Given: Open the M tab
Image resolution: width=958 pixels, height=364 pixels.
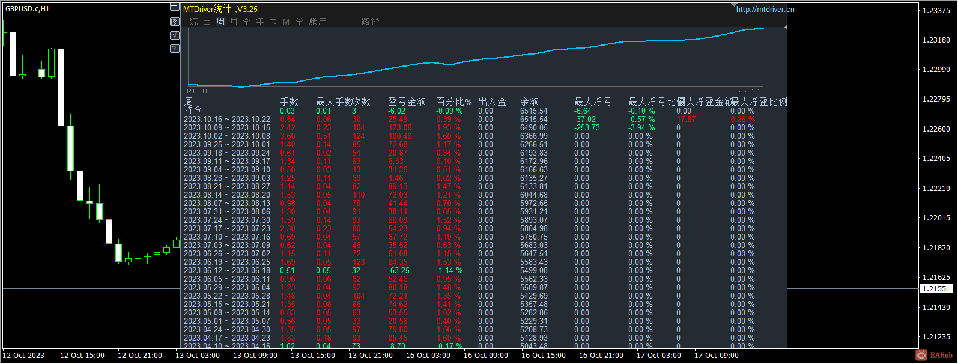Looking at the screenshot, I should [286, 22].
